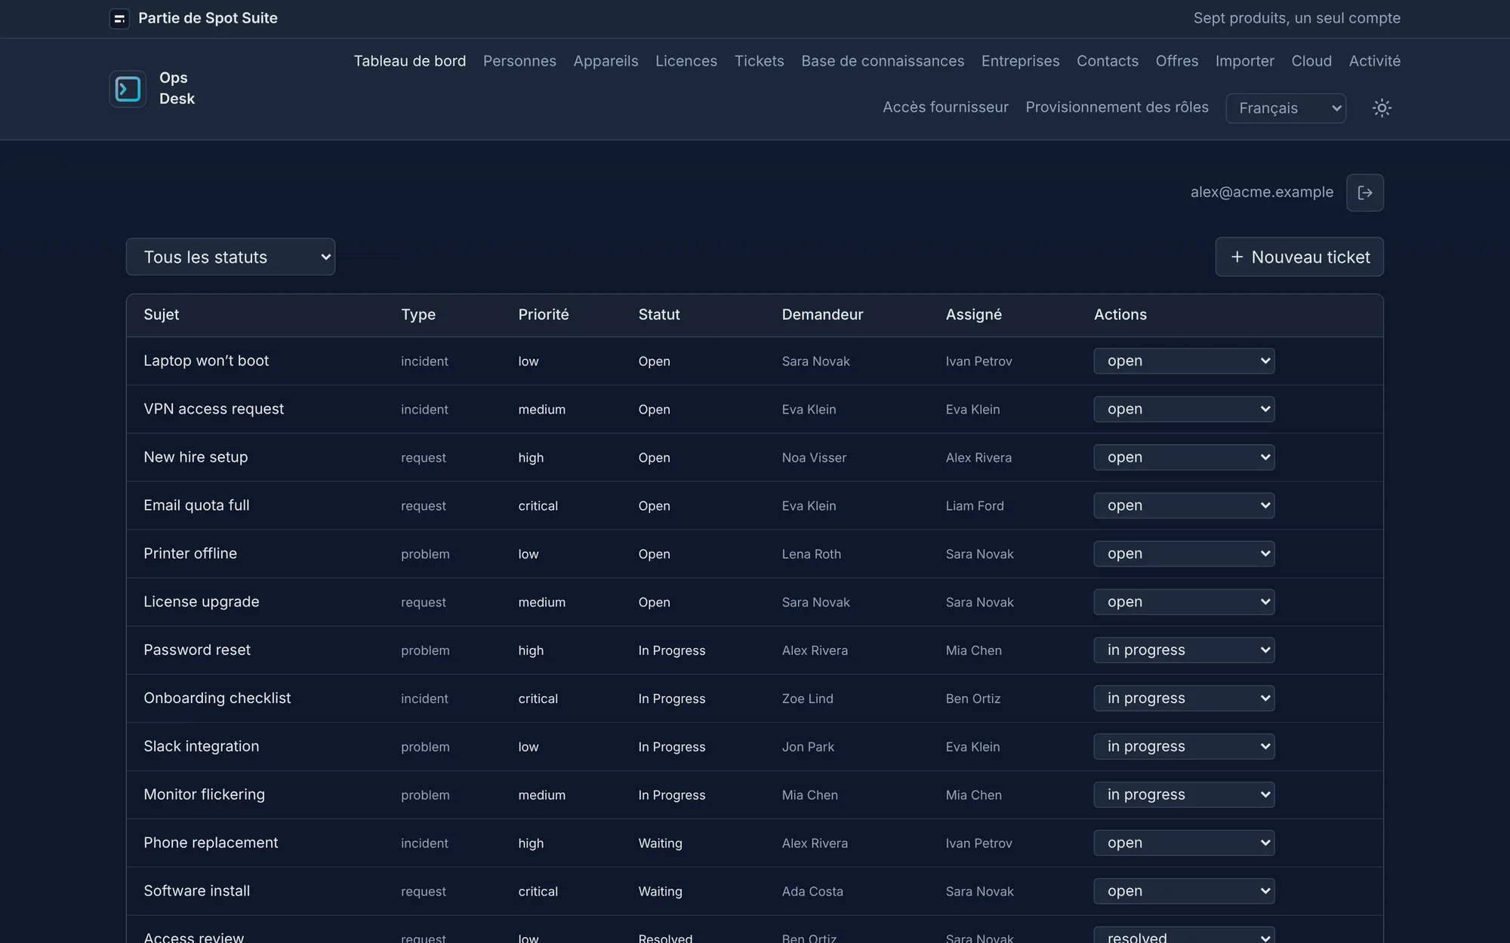Click the Laptop won't boot subject
The image size is (1510, 943).
pos(206,361)
